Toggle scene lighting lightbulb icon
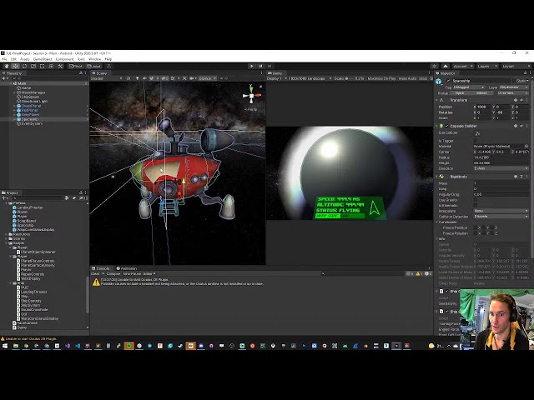This screenshot has height=400, width=534. pos(137,78)
